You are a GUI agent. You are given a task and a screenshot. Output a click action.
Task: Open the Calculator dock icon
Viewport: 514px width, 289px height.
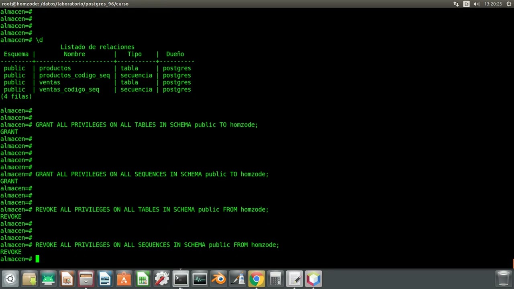[275, 279]
